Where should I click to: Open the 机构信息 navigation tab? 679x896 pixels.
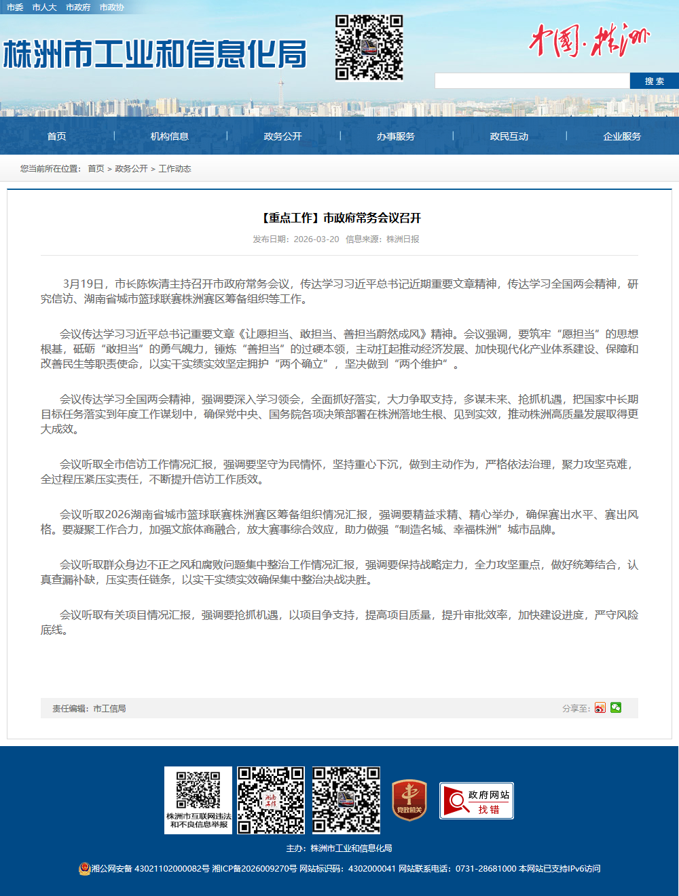pyautogui.click(x=170, y=136)
